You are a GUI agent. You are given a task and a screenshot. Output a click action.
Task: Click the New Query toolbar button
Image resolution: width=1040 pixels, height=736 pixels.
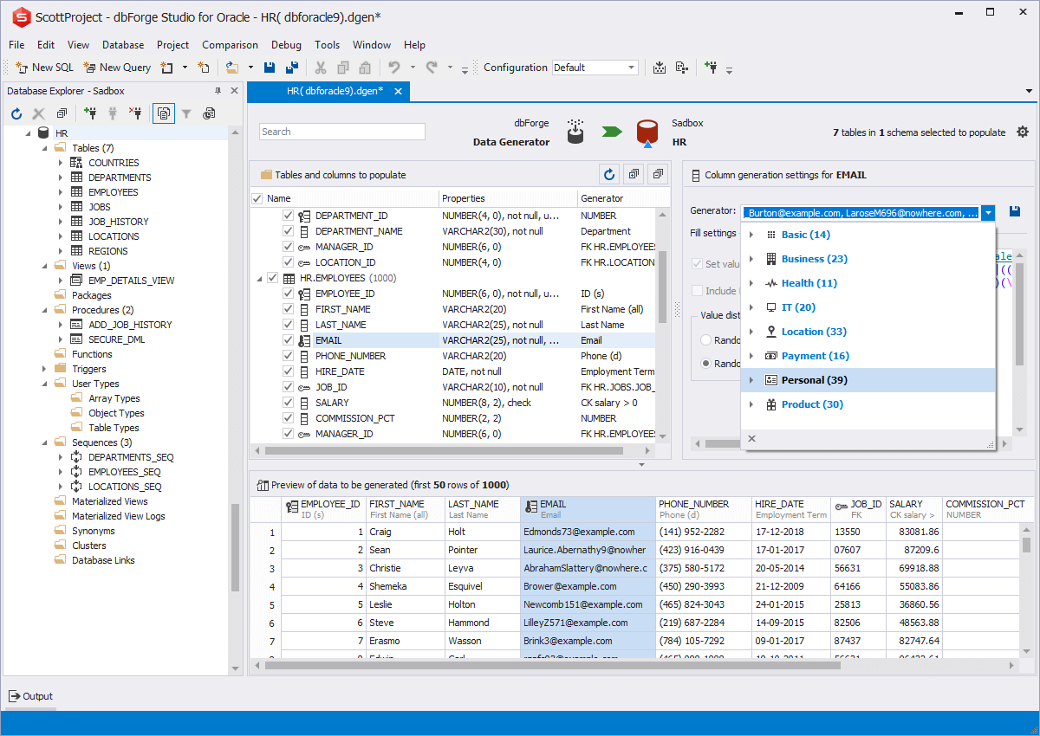pos(117,68)
